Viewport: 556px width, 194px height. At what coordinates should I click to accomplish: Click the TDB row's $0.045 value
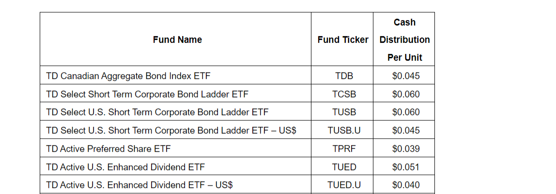(406, 76)
